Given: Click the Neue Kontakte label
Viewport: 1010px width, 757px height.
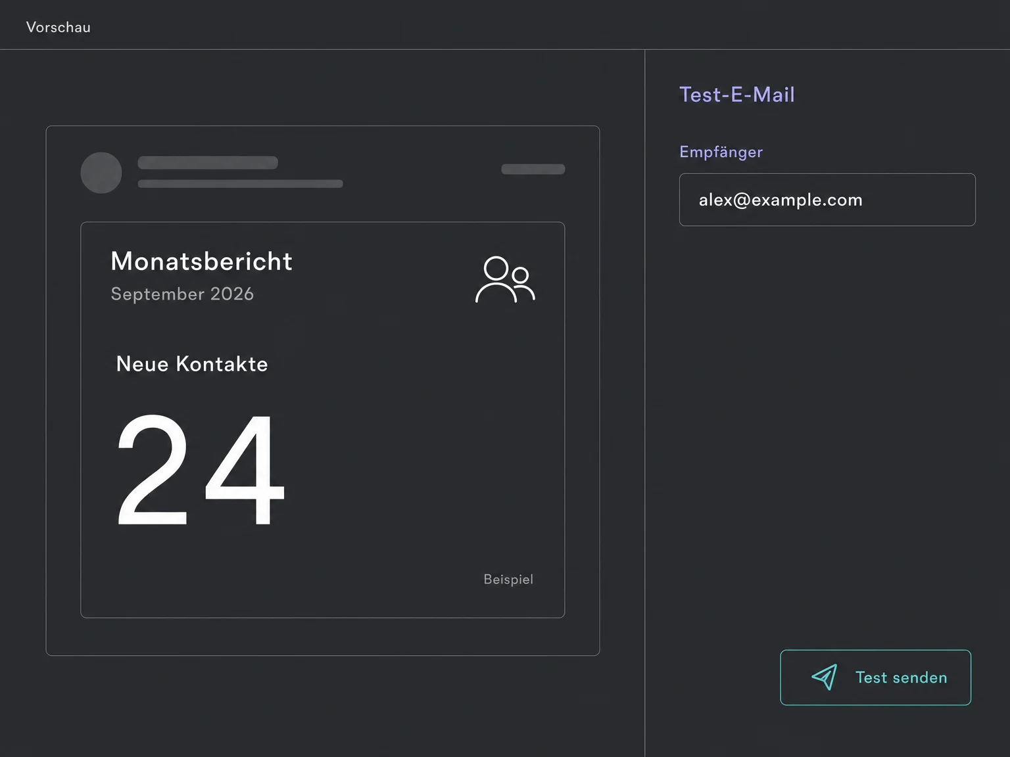Looking at the screenshot, I should point(192,364).
